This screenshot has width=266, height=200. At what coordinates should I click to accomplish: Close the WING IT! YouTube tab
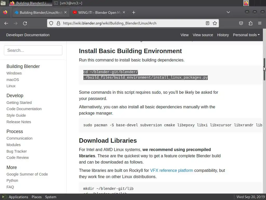124,12
